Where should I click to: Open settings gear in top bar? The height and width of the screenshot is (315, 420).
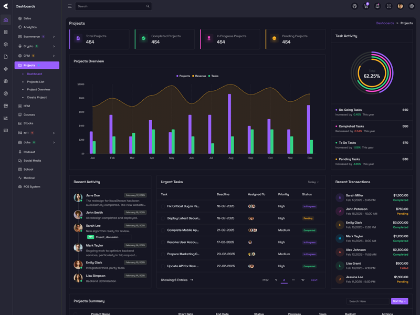(412, 6)
